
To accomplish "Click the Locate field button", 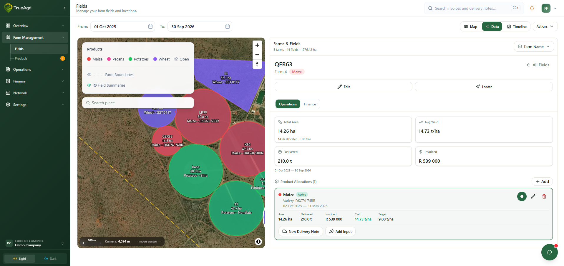I will click(484, 87).
